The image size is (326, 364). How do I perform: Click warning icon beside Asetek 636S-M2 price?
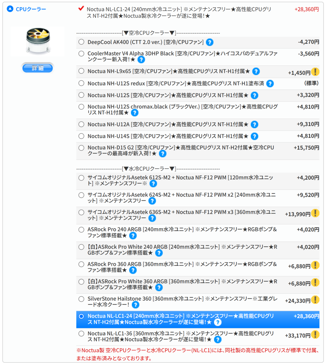click(315, 213)
